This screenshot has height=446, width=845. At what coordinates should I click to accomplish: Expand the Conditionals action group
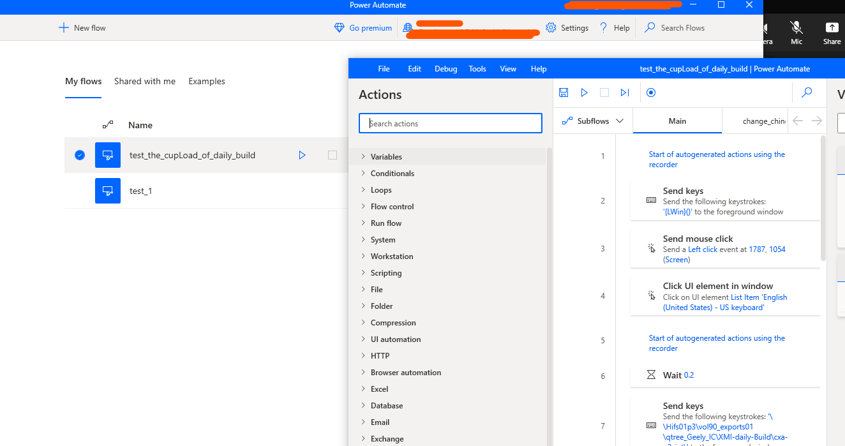pyautogui.click(x=364, y=174)
